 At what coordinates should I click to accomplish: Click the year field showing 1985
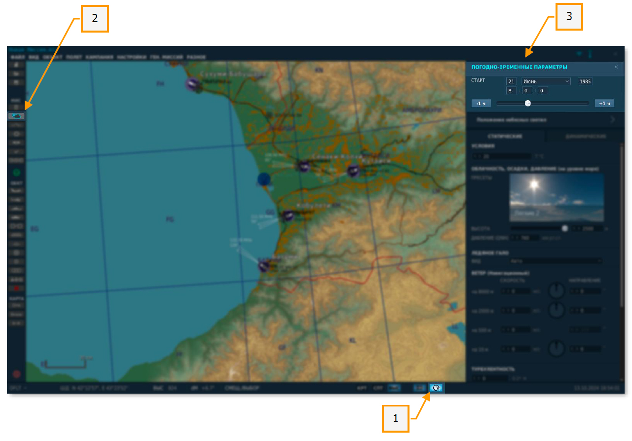point(585,81)
